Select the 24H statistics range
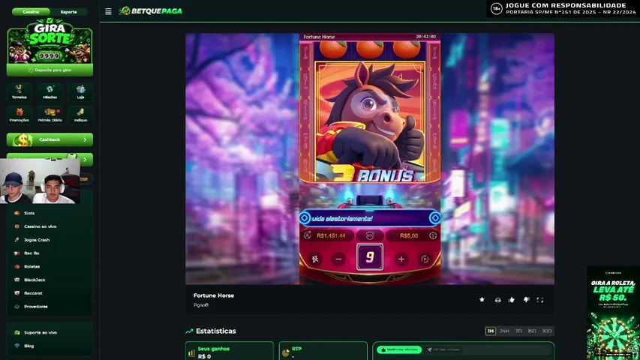The image size is (640, 360). pos(504,331)
